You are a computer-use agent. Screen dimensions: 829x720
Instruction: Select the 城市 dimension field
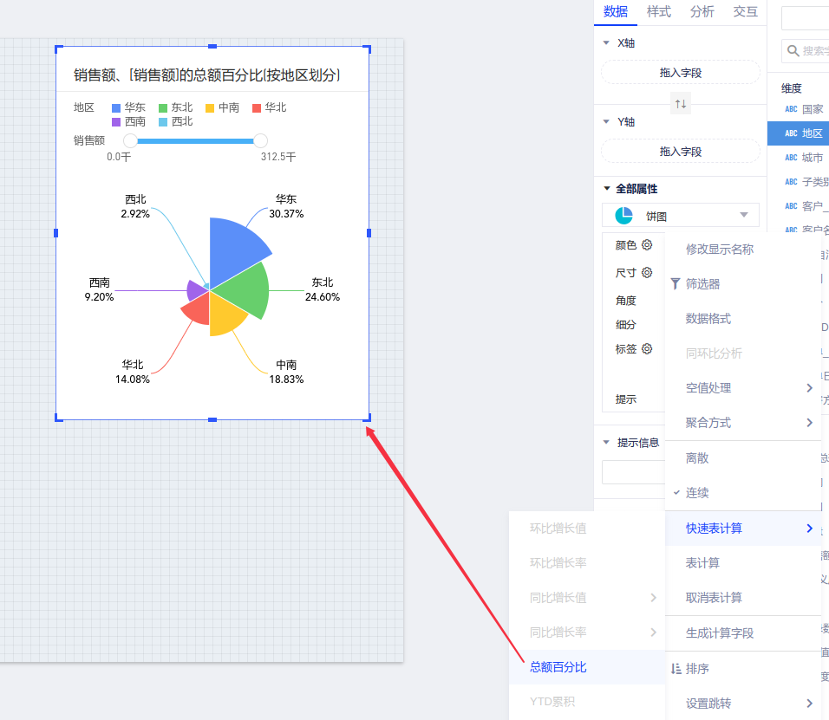tap(812, 158)
